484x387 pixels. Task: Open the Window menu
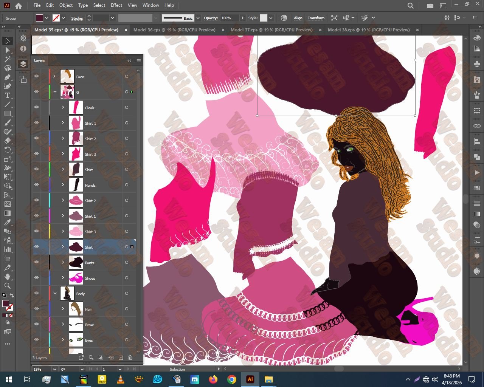(x=151, y=5)
